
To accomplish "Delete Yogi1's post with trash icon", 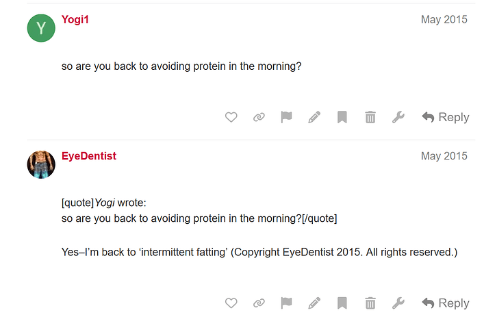I will [370, 118].
